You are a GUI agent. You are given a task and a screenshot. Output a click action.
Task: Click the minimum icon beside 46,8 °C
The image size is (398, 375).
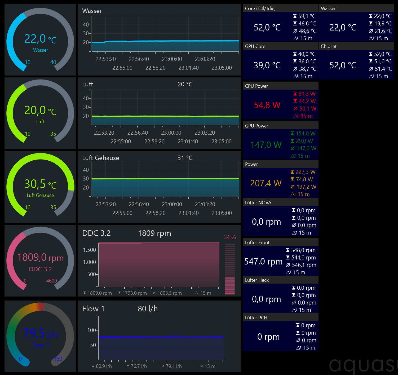pyautogui.click(x=295, y=24)
